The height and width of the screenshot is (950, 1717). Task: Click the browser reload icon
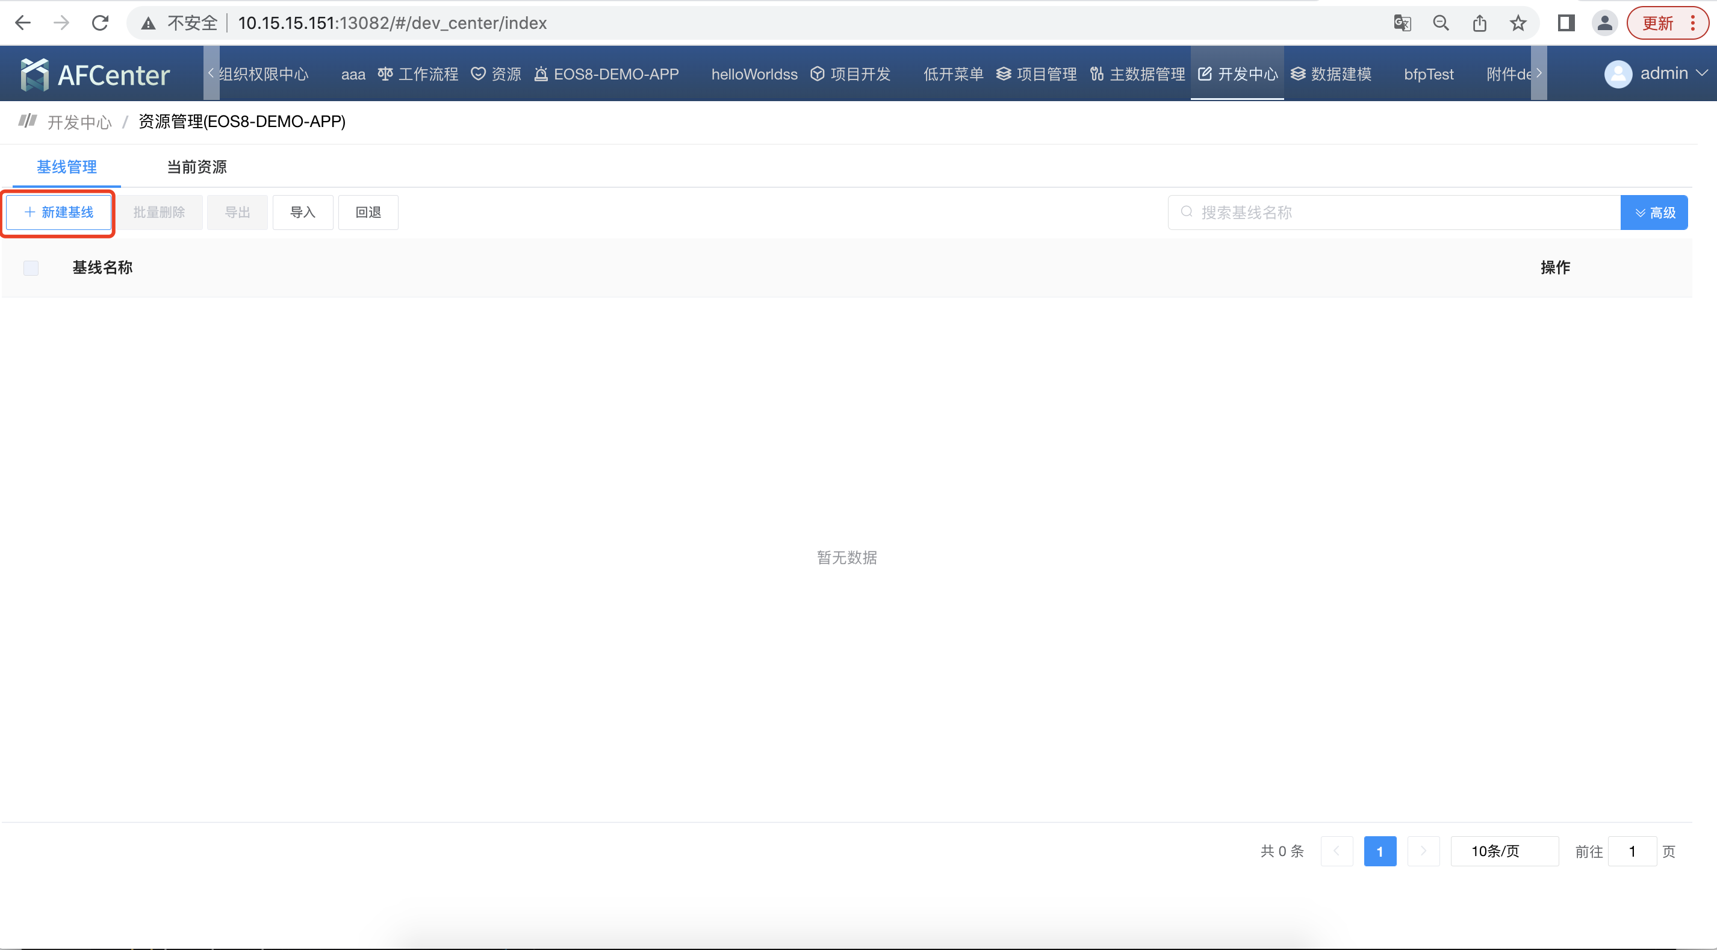100,23
